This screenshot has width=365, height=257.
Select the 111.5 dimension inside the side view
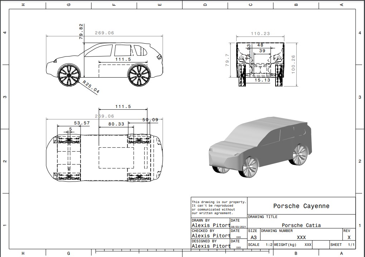tap(123, 59)
